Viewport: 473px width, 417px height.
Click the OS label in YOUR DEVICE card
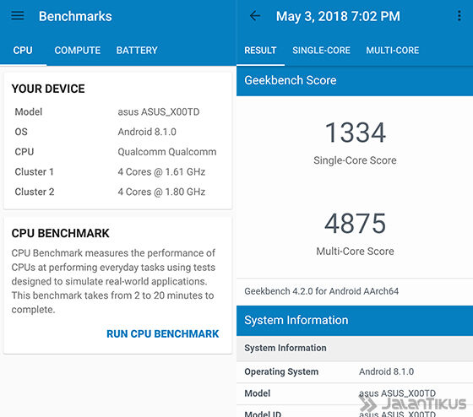point(21,132)
